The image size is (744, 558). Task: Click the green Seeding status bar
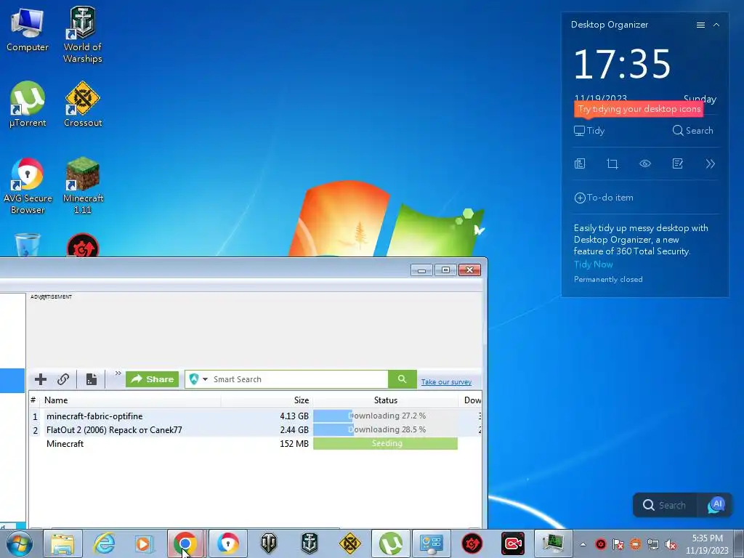385,443
